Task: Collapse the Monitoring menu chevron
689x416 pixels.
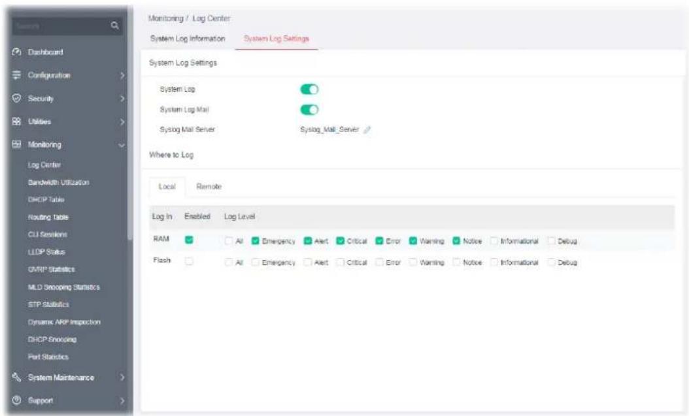Action: pos(122,145)
